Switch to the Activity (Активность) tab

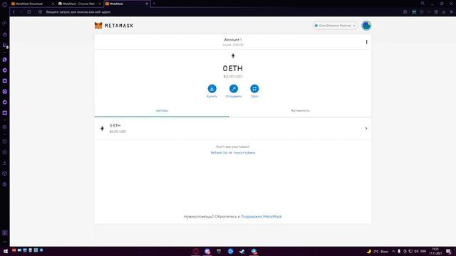(x=300, y=111)
